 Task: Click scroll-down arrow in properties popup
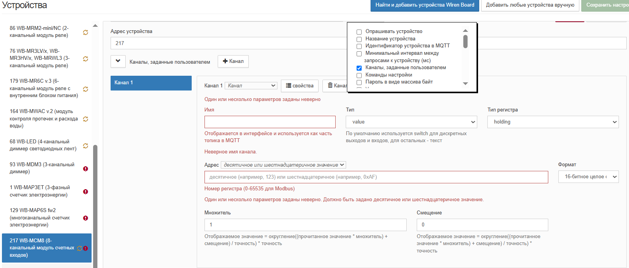465,84
